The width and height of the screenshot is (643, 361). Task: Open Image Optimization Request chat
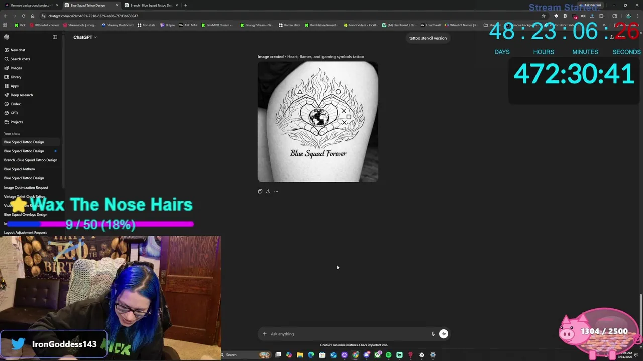(x=30, y=187)
